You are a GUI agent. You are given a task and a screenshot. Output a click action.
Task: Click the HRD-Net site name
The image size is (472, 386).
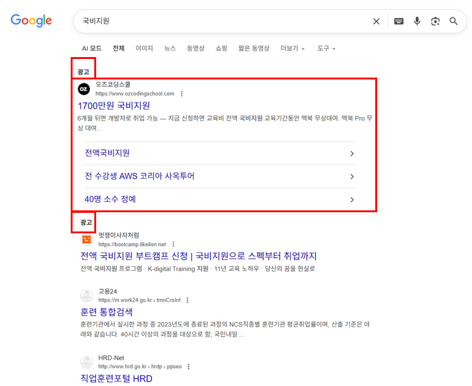tap(111, 357)
